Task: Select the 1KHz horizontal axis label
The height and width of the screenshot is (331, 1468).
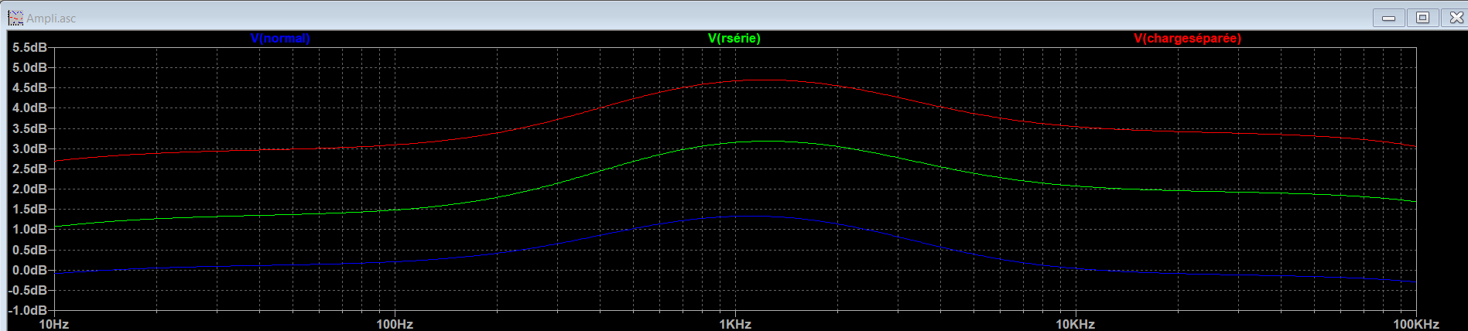Action: (x=735, y=324)
